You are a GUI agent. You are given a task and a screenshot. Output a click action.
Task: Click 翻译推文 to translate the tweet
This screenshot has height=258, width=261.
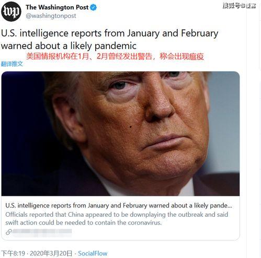[x=12, y=64]
